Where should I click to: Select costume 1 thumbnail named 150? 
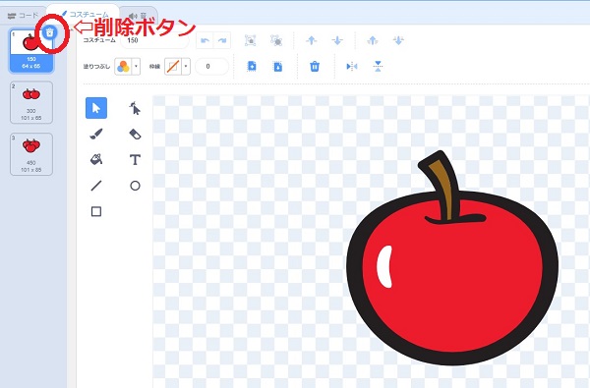[x=31, y=51]
